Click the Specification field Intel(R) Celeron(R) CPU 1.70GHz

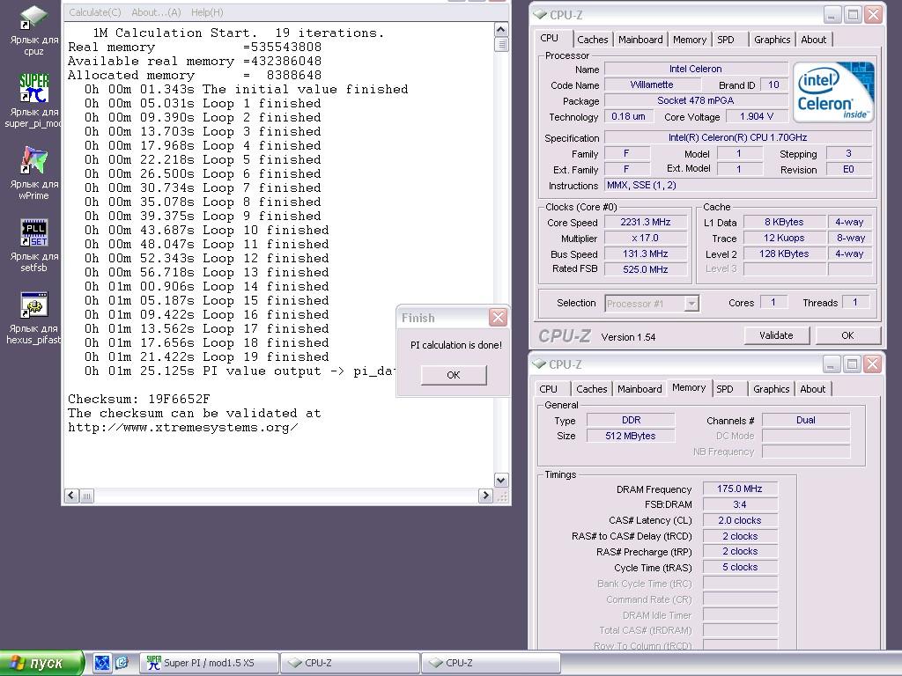pyautogui.click(x=738, y=137)
